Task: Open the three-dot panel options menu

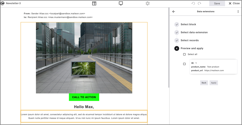Action: point(238,11)
